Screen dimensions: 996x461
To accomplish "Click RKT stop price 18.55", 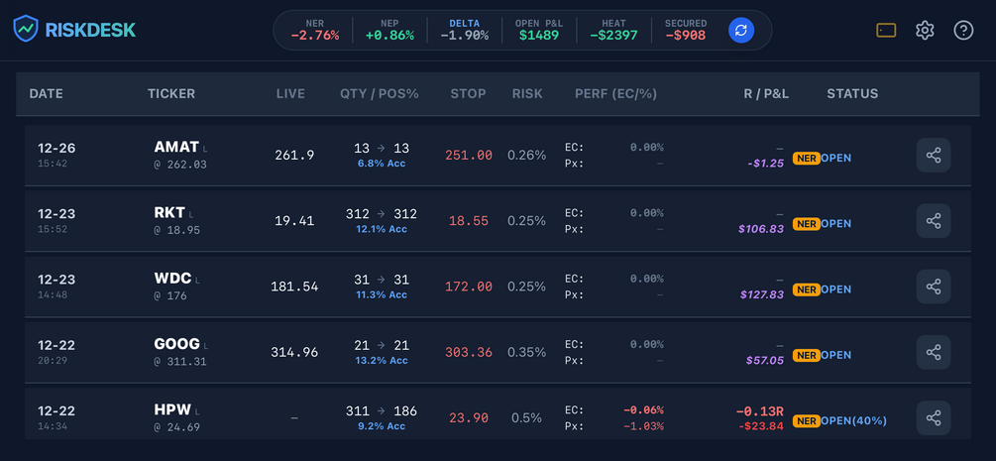I will [469, 221].
